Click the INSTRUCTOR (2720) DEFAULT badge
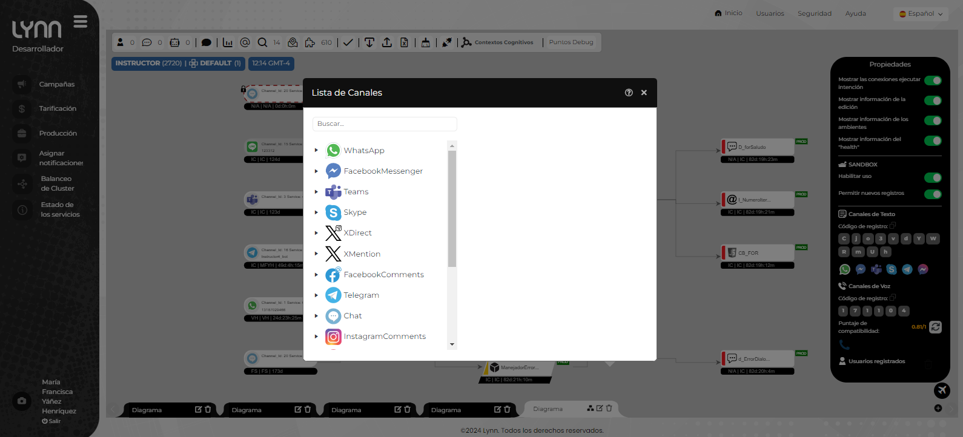This screenshot has height=437, width=963. (x=178, y=64)
